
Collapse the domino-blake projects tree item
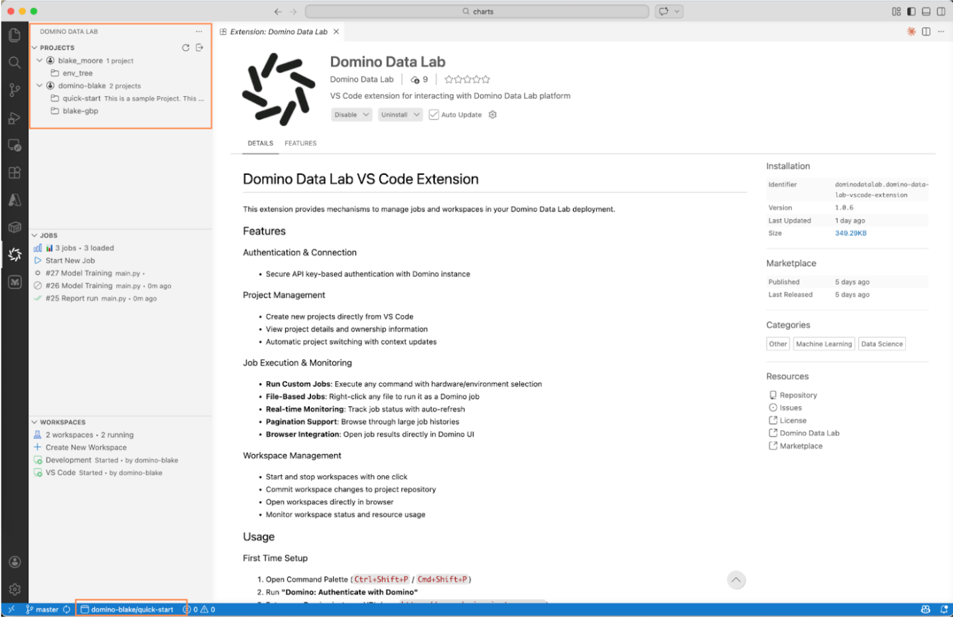[x=38, y=85]
